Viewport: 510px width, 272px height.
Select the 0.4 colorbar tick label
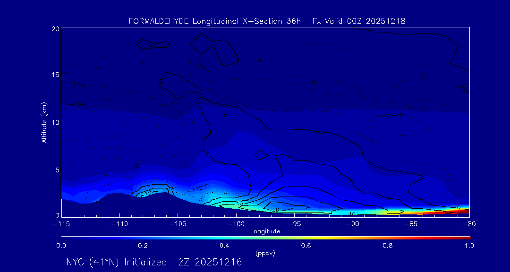224,246
